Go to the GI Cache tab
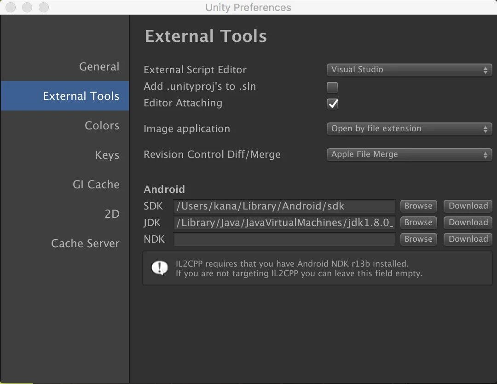 [96, 185]
